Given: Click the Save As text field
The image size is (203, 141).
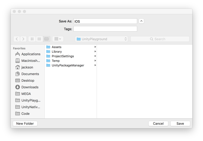Looking at the screenshot, I should point(105,21).
